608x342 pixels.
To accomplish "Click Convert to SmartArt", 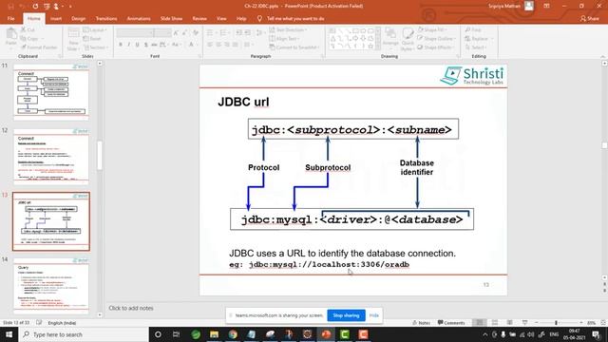I will click(x=294, y=47).
